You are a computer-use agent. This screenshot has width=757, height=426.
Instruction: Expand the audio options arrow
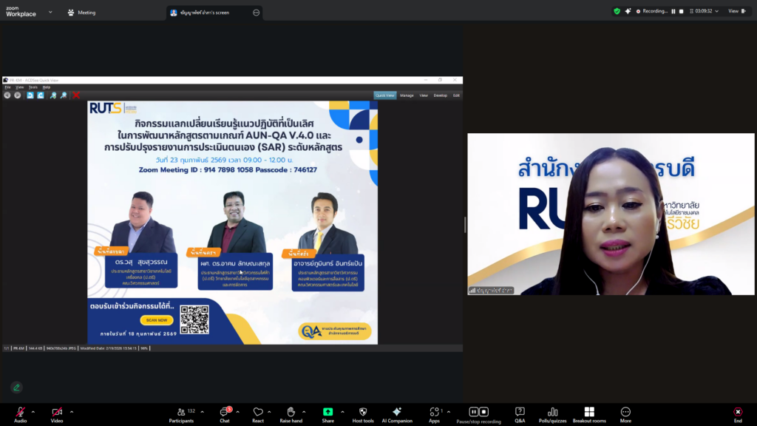coord(33,411)
